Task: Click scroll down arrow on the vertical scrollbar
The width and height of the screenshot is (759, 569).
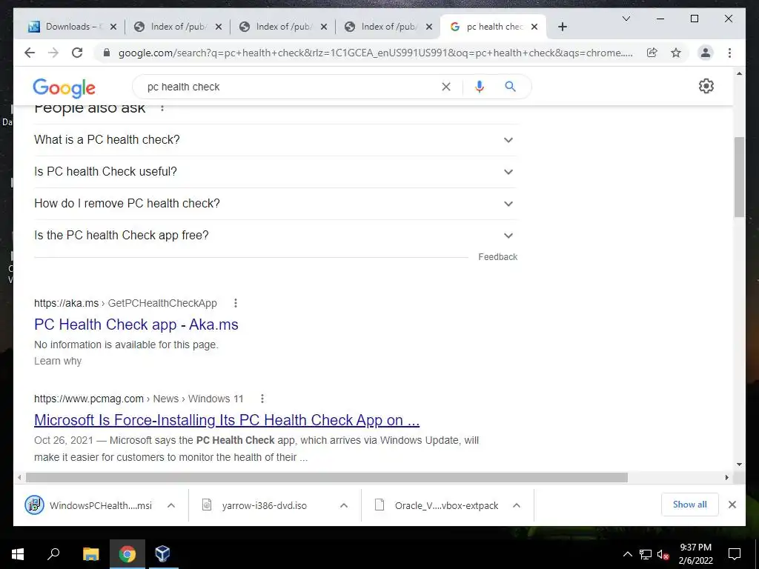Action: tap(739, 465)
